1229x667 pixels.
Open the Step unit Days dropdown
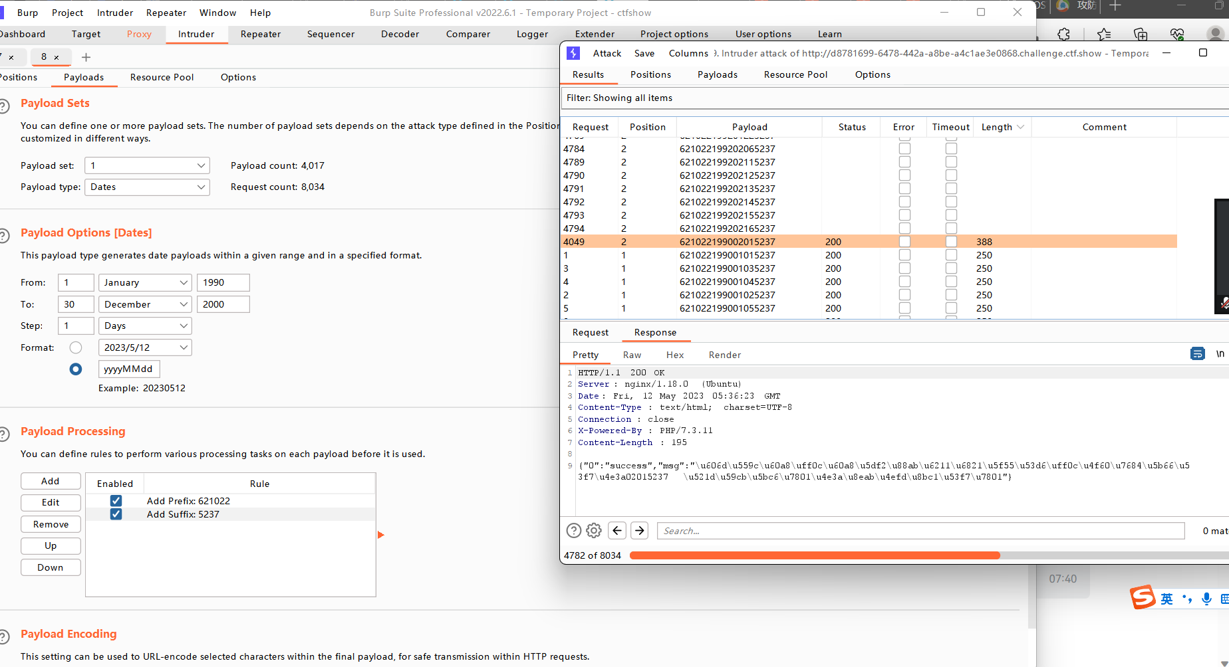tap(145, 326)
